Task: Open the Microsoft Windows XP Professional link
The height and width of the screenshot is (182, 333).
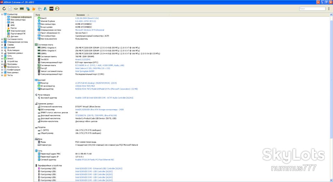Action: [x=90, y=30]
